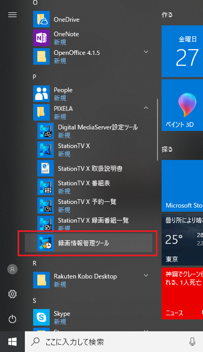Click the PIXELA label text
The image size is (203, 352).
(63, 109)
